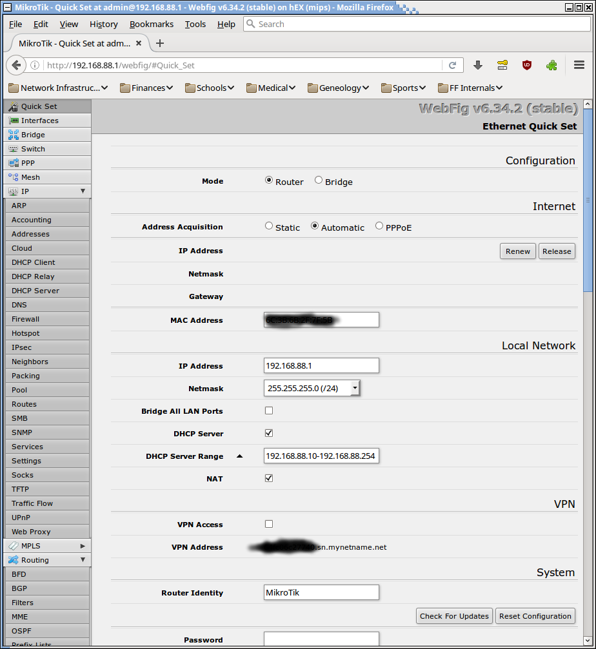Click the Mesh sidebar icon
The width and height of the screenshot is (596, 649).
14,177
